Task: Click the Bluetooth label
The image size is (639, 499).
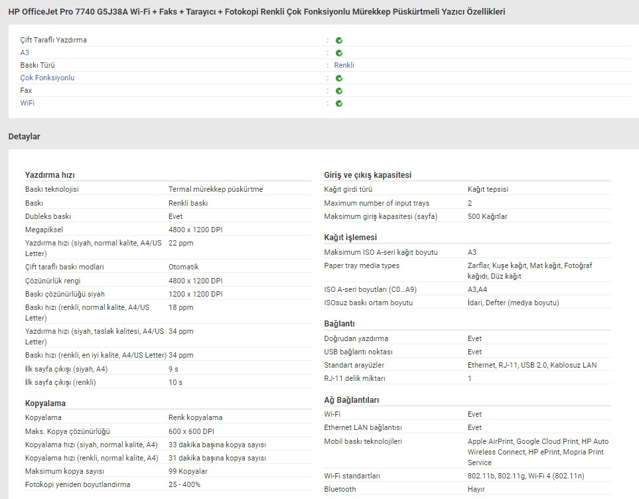Action: [340, 489]
